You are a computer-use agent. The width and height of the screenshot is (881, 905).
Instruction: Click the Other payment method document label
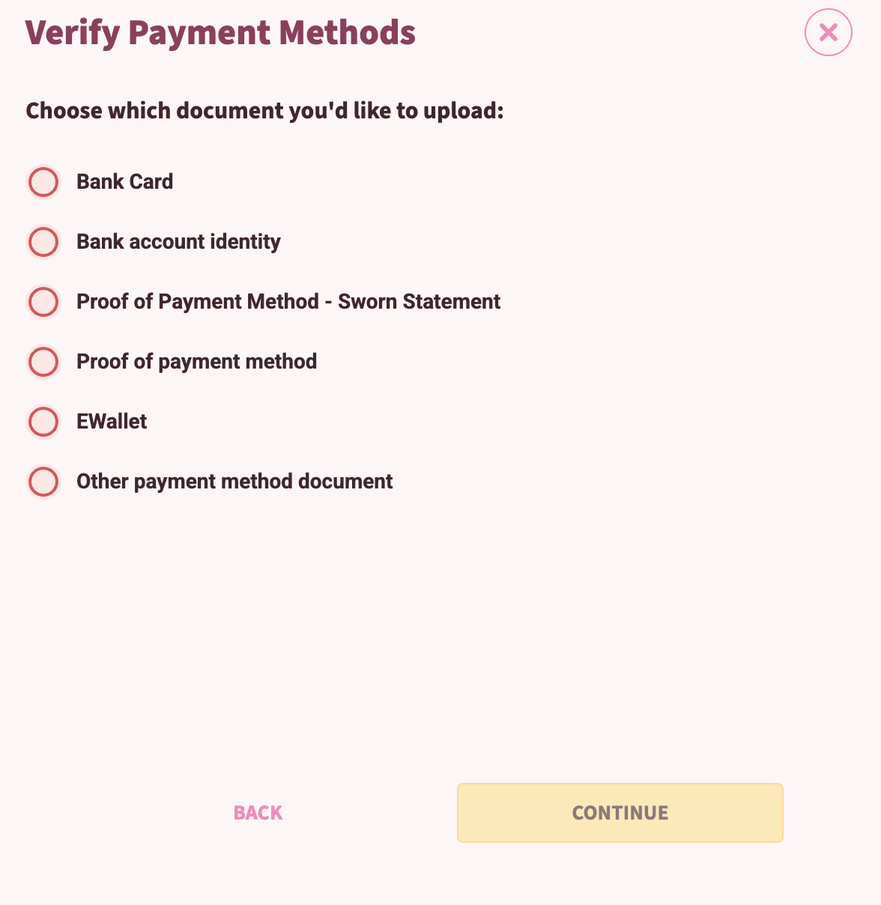point(234,482)
